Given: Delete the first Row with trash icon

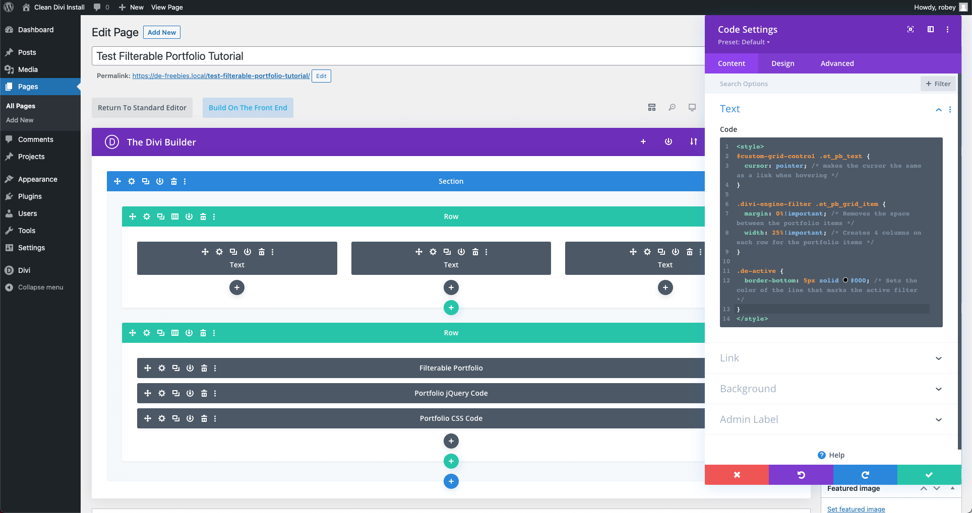Looking at the screenshot, I should pos(203,216).
